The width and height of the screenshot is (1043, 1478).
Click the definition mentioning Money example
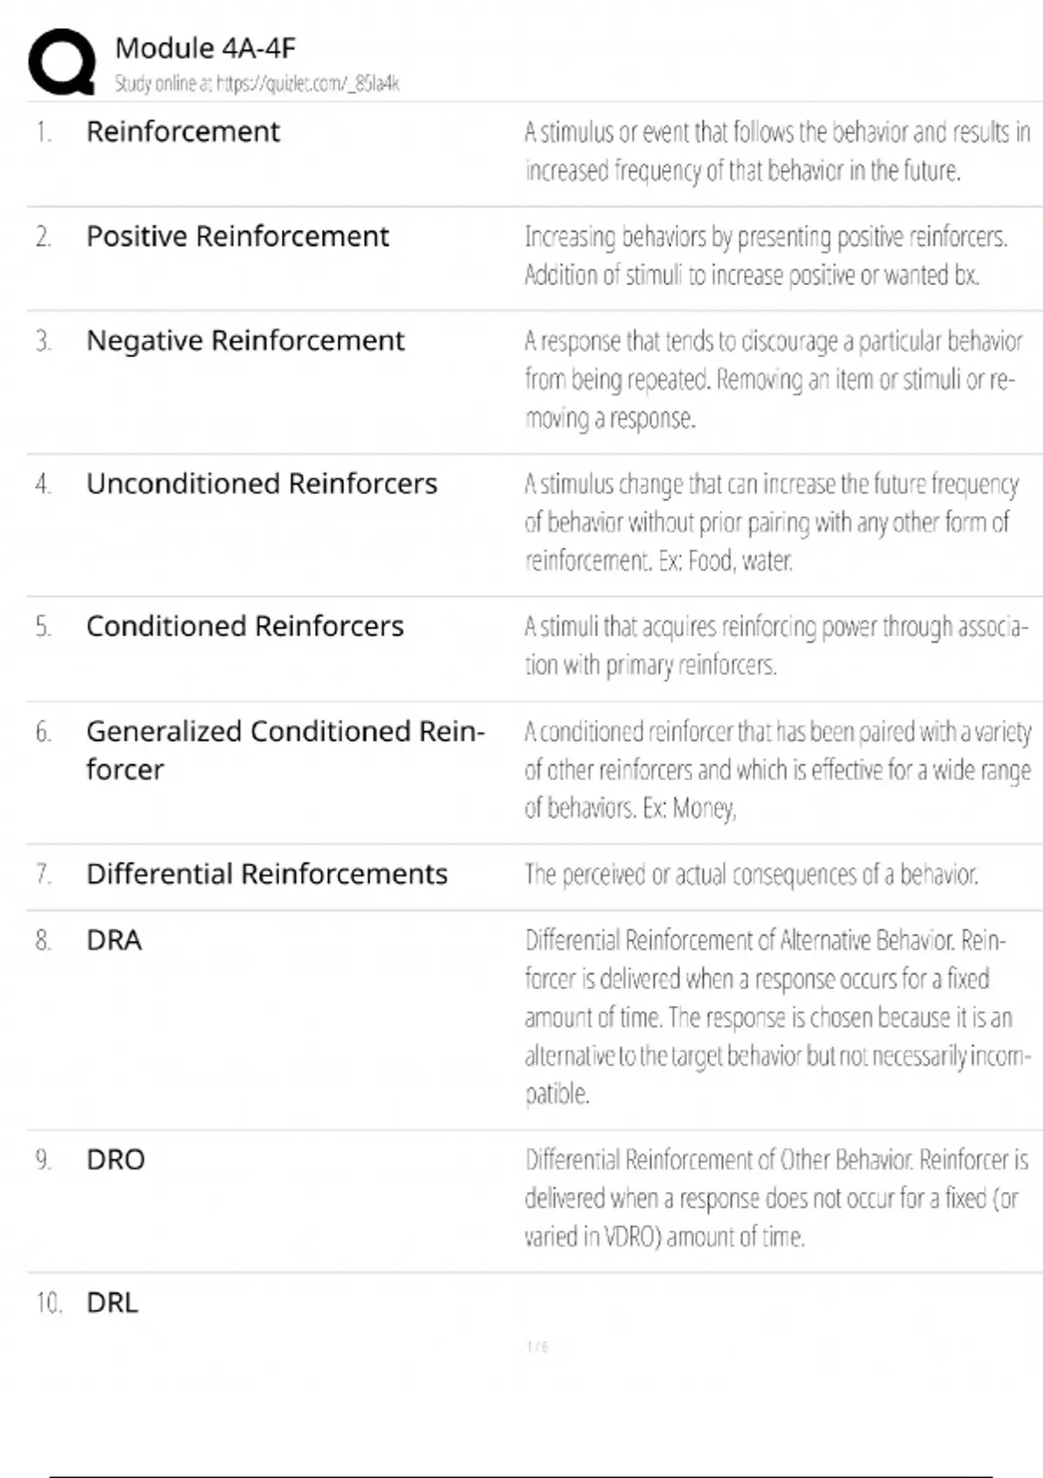click(x=777, y=770)
